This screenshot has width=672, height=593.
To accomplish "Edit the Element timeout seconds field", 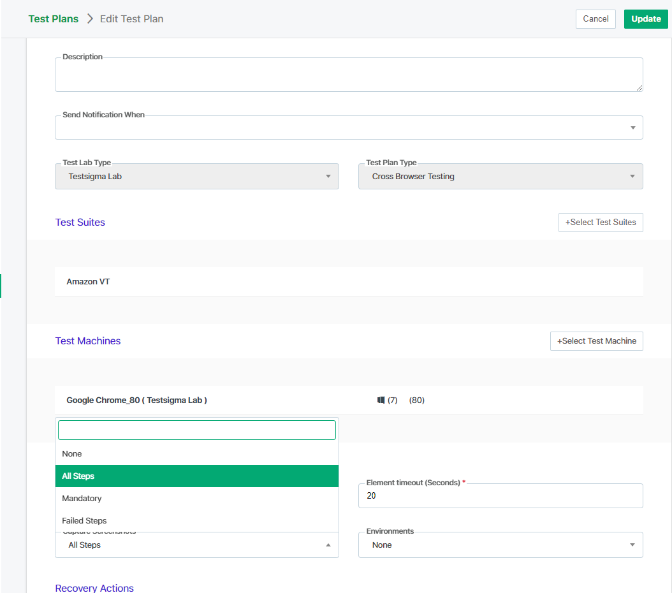I will click(x=500, y=495).
